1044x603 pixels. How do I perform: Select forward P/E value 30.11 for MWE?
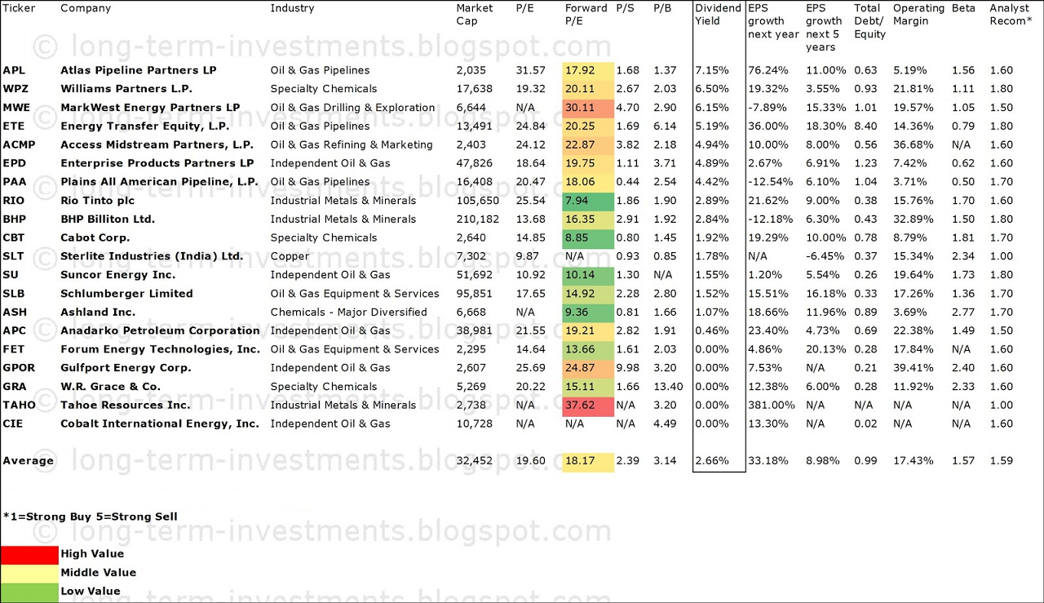coord(587,108)
